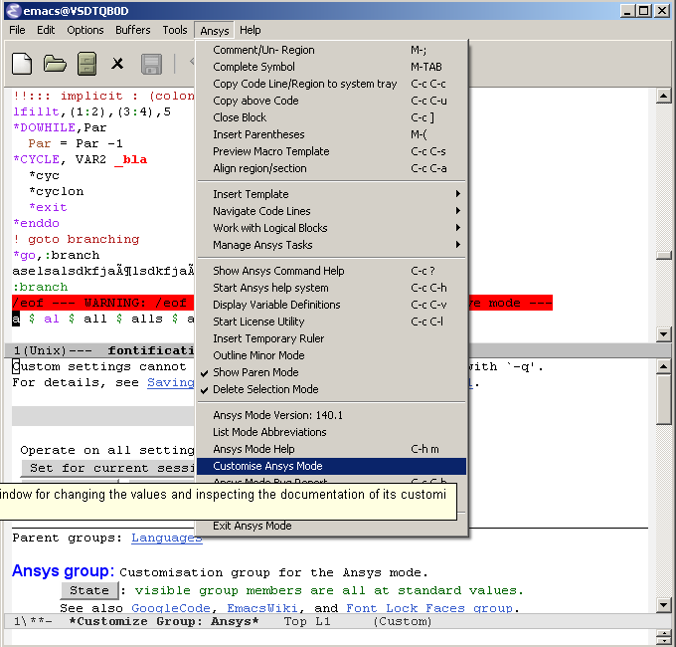Open directory with the cabinet icon
The height and width of the screenshot is (647, 676).
point(86,65)
